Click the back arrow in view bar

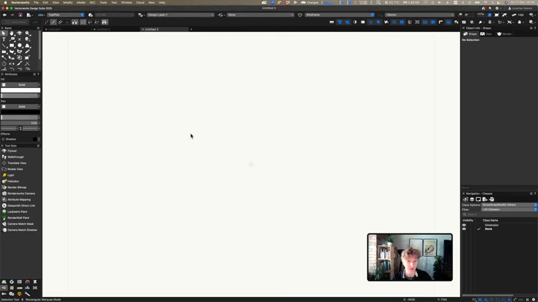point(4,14)
